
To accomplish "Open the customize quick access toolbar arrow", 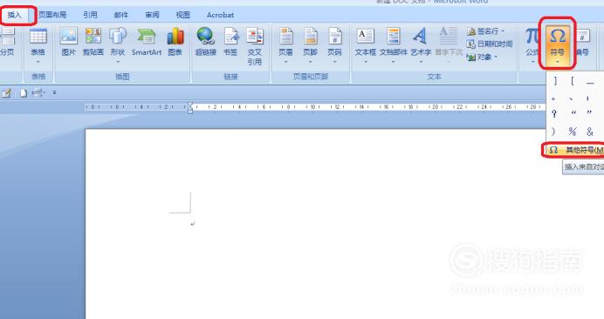I will coord(54,93).
